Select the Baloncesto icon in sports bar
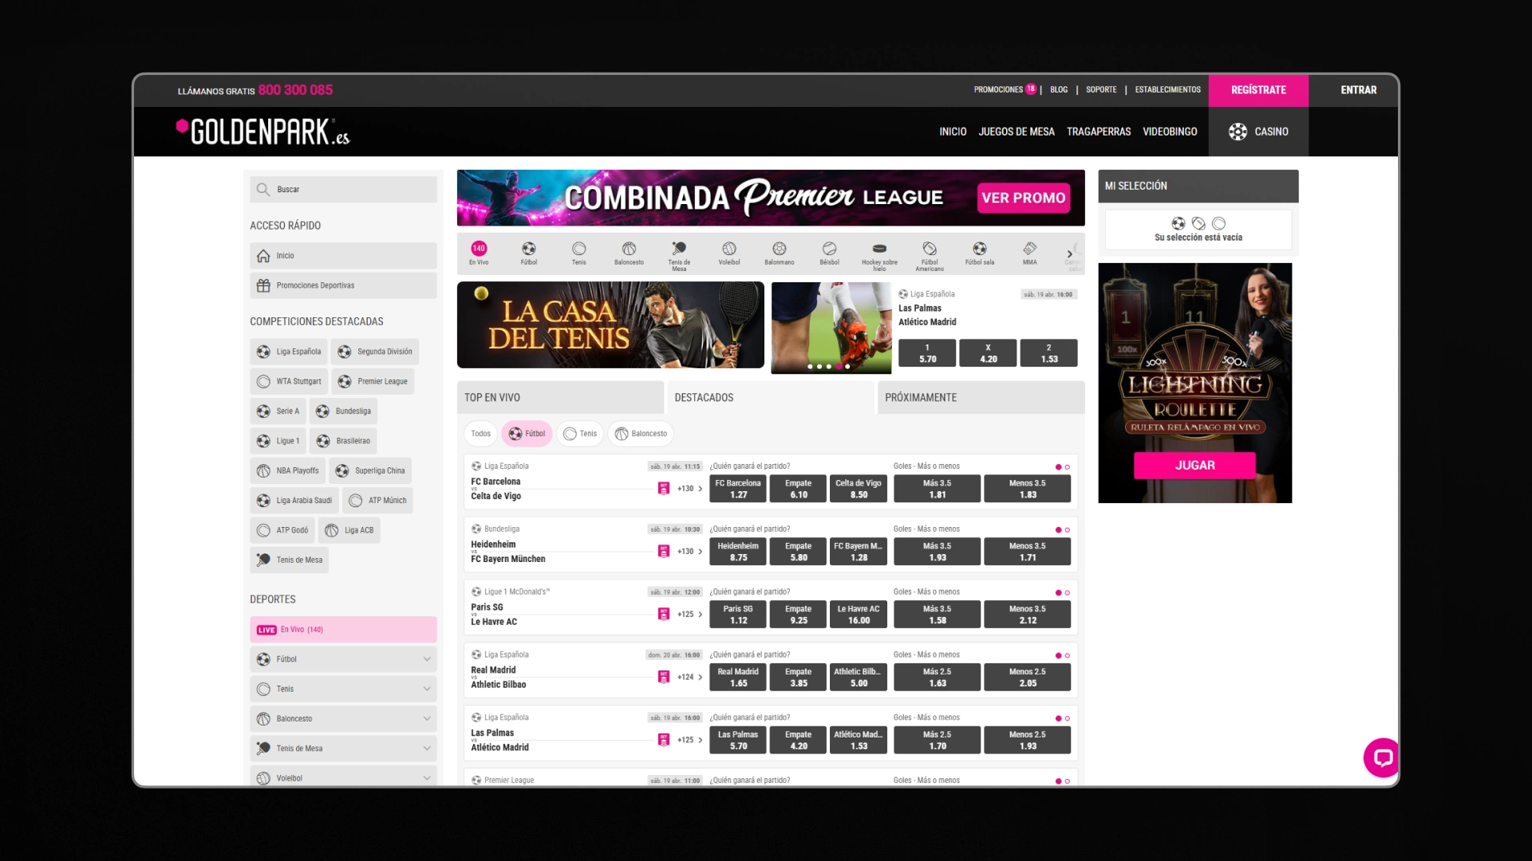 pos(629,254)
